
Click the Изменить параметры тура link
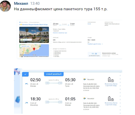pos(60,33)
